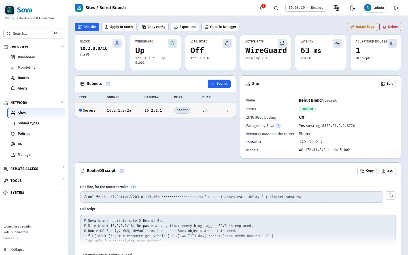
Task: Open Dashboard in the sidebar
Action: point(36,57)
